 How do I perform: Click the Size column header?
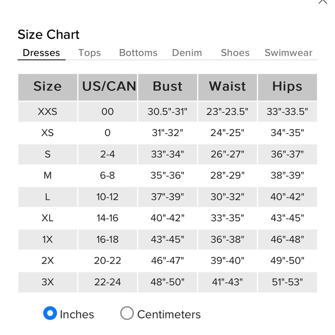coord(48,87)
